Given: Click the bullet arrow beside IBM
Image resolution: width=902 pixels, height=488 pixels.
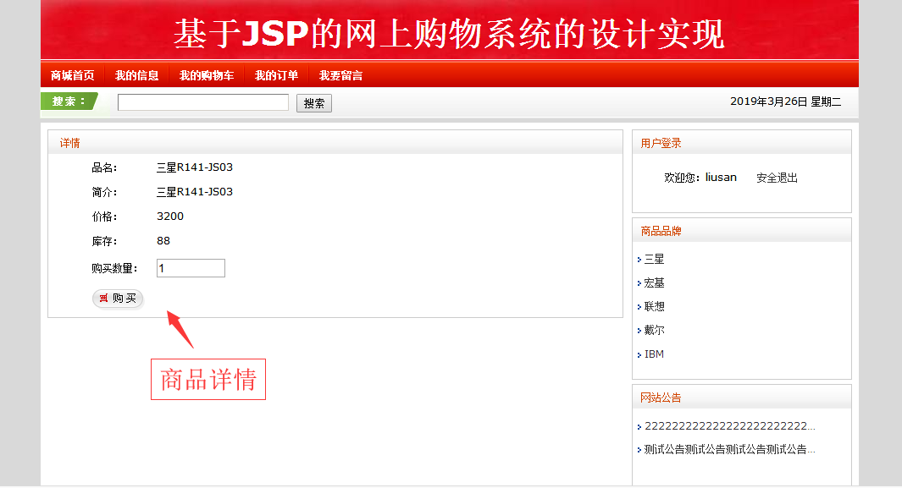Looking at the screenshot, I should click(x=639, y=355).
